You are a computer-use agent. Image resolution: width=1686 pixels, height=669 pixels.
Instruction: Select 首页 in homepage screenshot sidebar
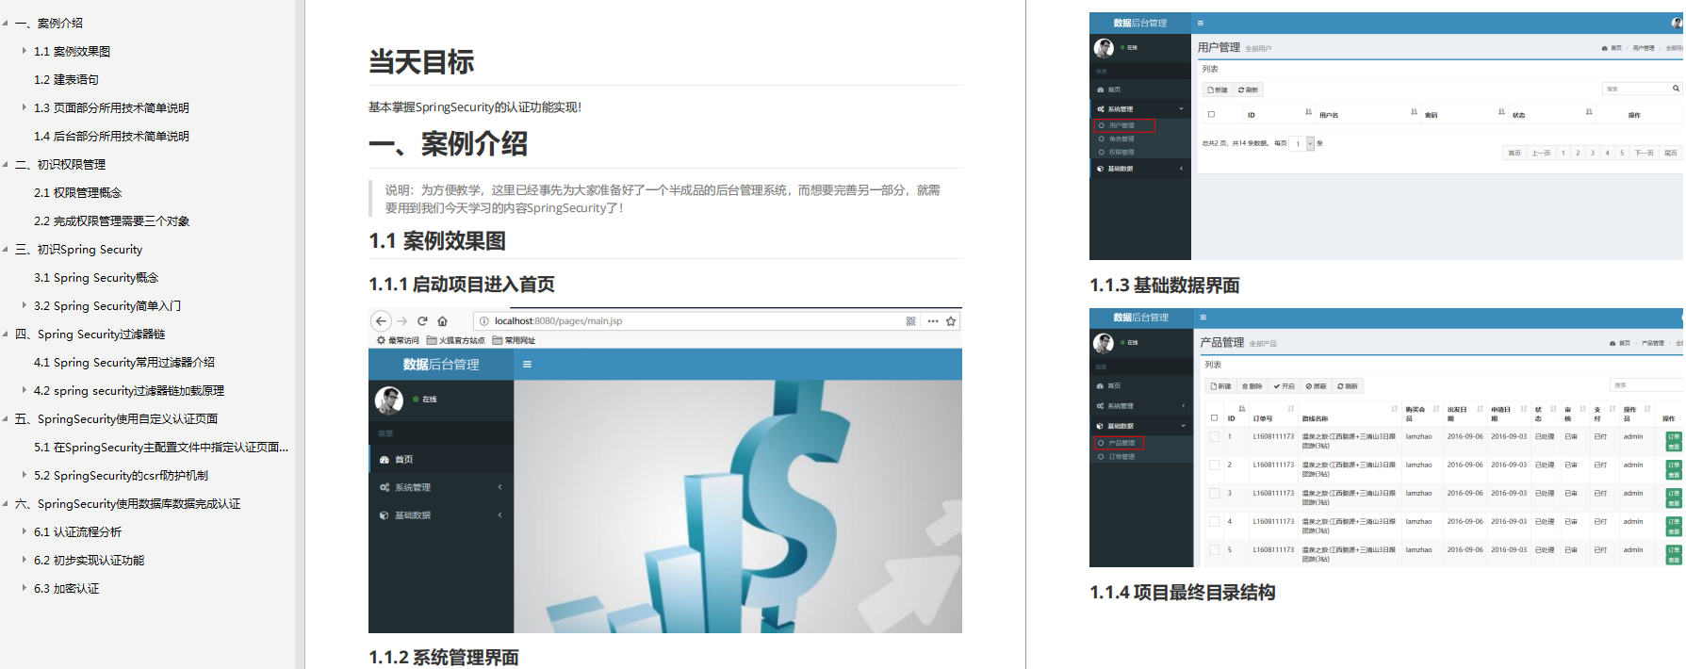point(441,460)
